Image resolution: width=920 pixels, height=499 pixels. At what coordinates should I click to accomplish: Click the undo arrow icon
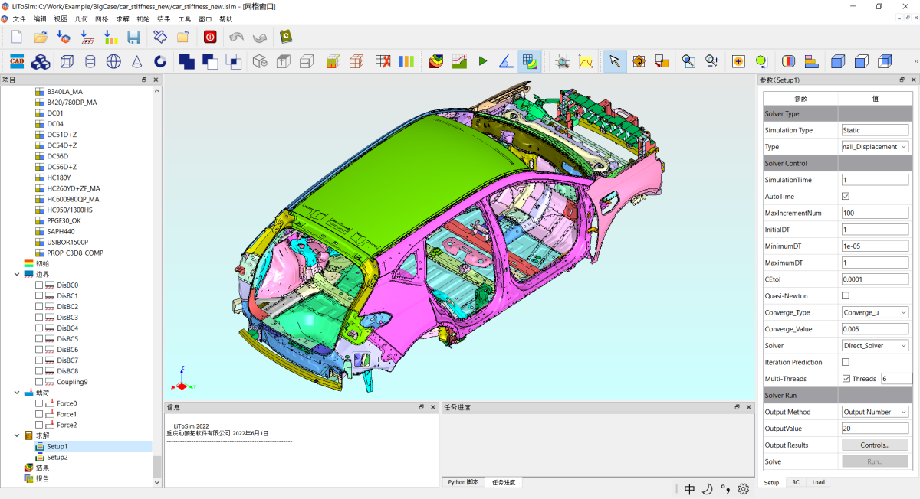point(237,37)
